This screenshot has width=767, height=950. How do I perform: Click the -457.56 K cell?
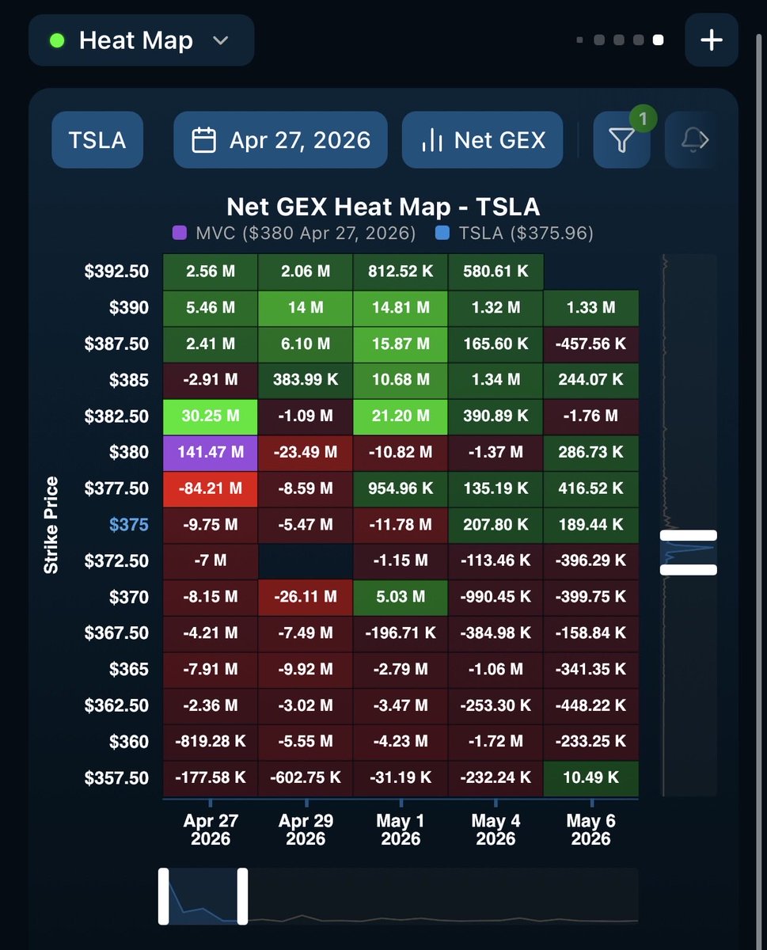591,344
